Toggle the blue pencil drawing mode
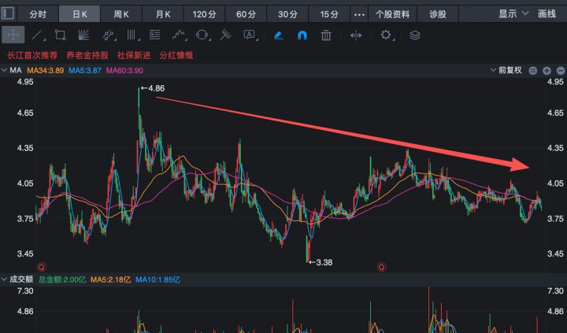The height and width of the screenshot is (333, 567). click(279, 35)
